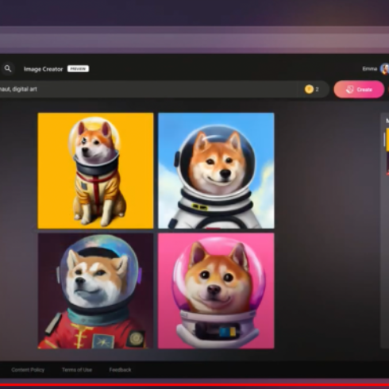This screenshot has height=389, width=389.
Task: Open Emma's profile avatar picture
Action: pos(384,69)
